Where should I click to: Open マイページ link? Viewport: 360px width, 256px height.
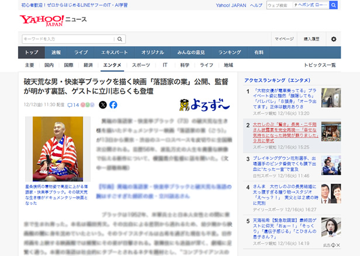284,39
